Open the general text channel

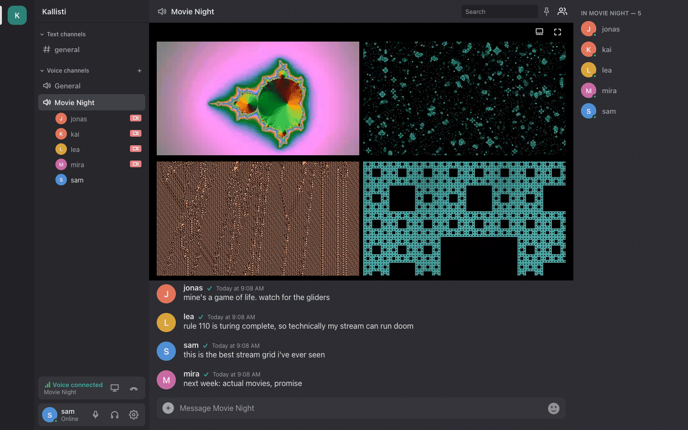[92, 50]
